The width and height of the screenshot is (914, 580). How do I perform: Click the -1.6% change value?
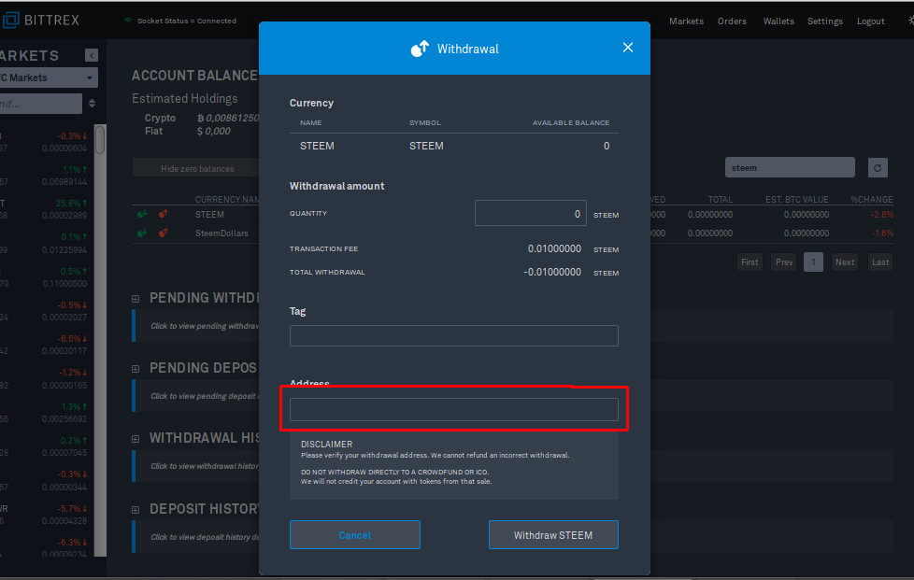click(882, 233)
